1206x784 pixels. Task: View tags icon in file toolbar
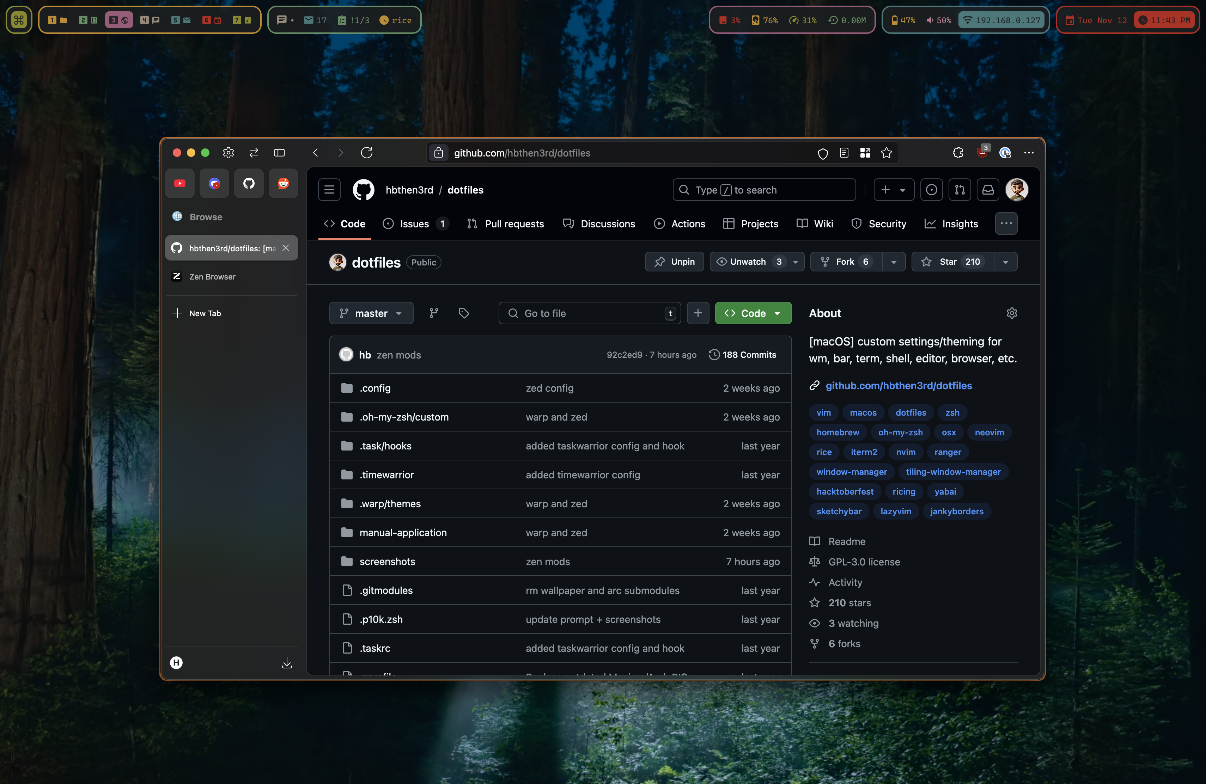tap(464, 313)
